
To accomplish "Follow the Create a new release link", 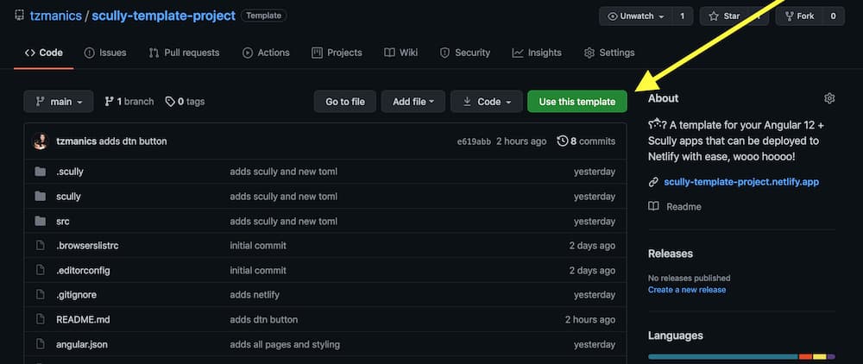I will coord(687,290).
